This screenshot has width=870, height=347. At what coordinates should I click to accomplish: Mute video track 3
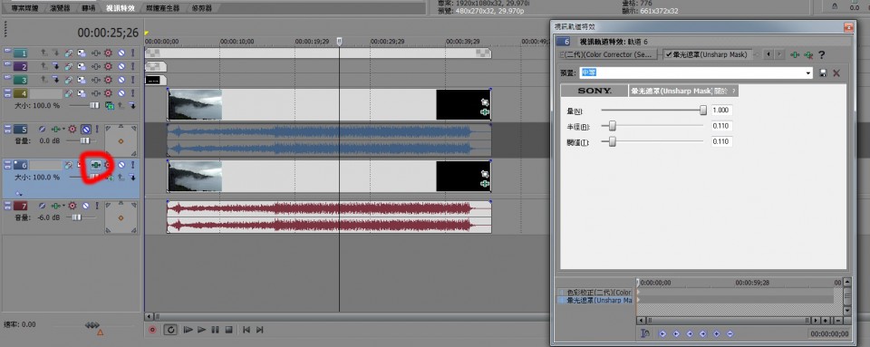tap(121, 80)
